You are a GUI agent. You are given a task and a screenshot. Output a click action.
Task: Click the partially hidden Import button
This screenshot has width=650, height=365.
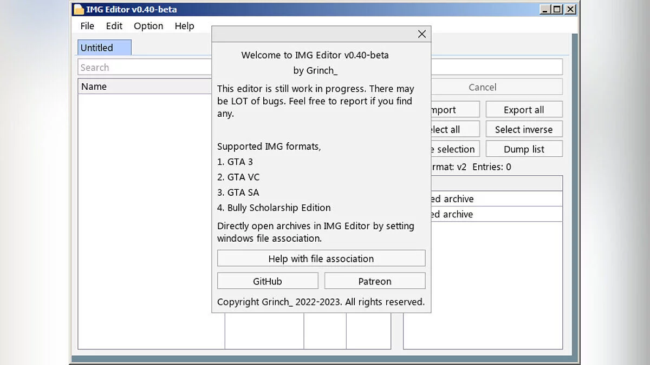pyautogui.click(x=455, y=110)
